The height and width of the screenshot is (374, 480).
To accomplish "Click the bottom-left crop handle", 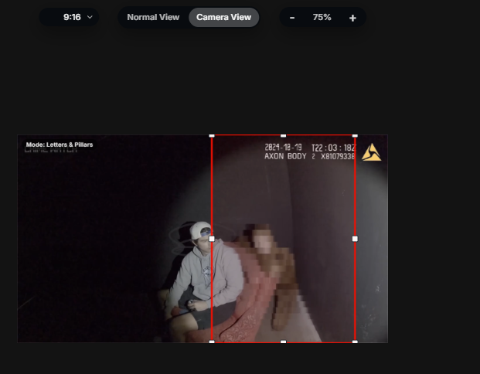I will [x=212, y=342].
